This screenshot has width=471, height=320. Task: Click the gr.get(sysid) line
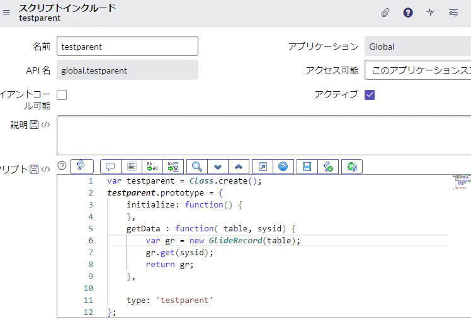[179, 253]
